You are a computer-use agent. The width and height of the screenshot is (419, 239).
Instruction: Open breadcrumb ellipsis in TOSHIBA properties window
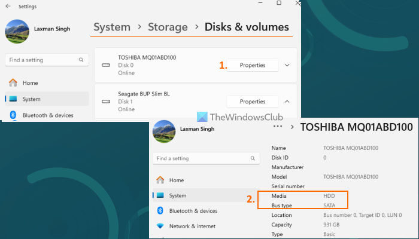278,127
